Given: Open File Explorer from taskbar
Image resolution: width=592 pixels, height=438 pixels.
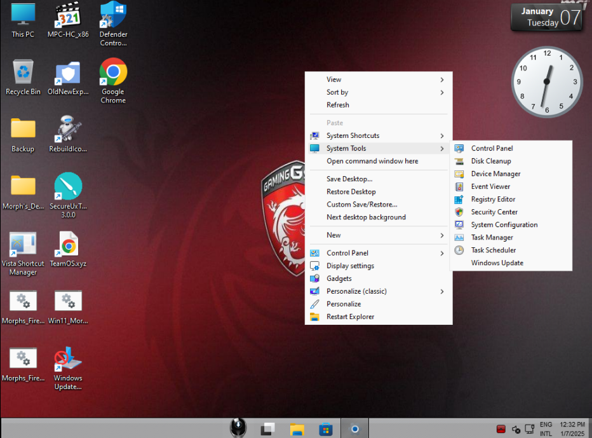Looking at the screenshot, I should (x=297, y=429).
